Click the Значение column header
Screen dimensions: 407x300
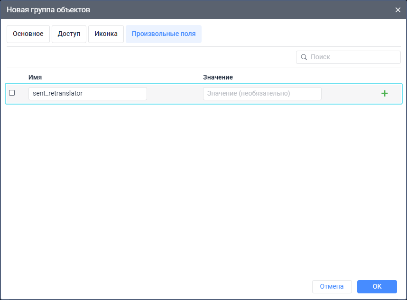tap(218, 77)
